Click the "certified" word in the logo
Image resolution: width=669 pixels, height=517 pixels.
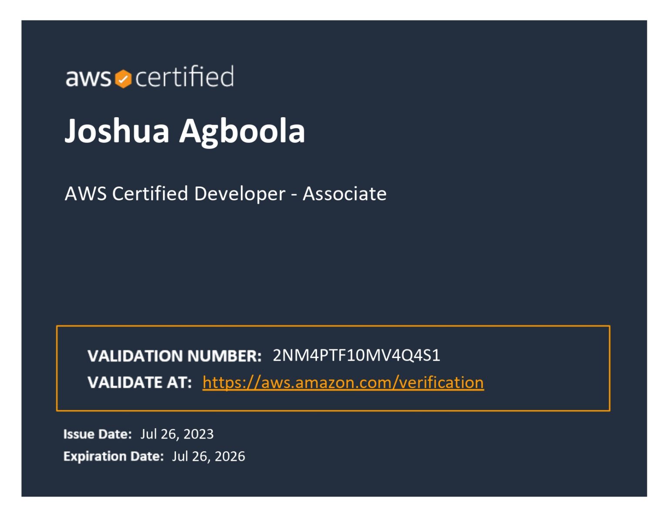(x=185, y=77)
